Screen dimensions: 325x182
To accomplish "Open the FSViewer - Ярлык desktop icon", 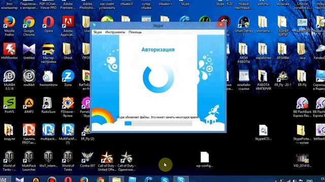I will click(68, 107).
